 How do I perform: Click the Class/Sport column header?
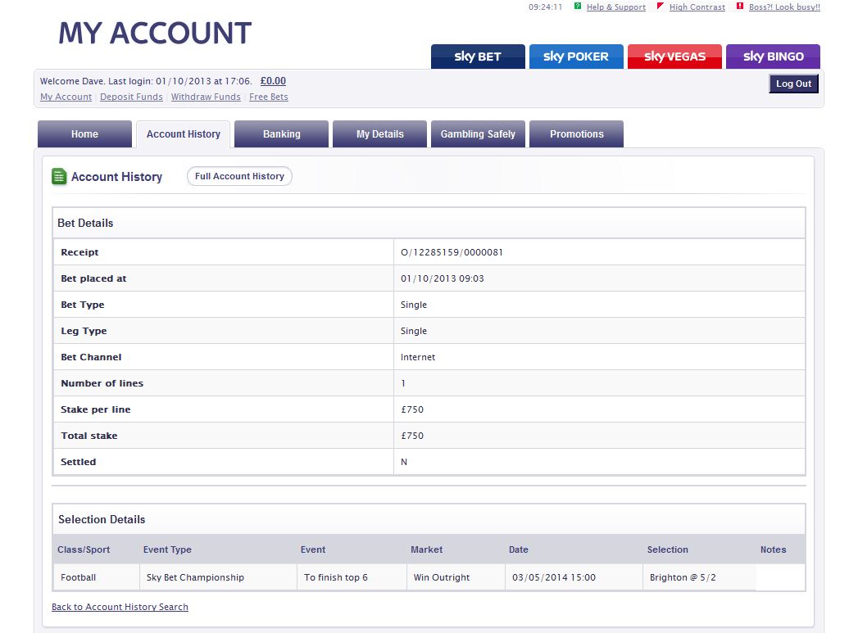84,549
